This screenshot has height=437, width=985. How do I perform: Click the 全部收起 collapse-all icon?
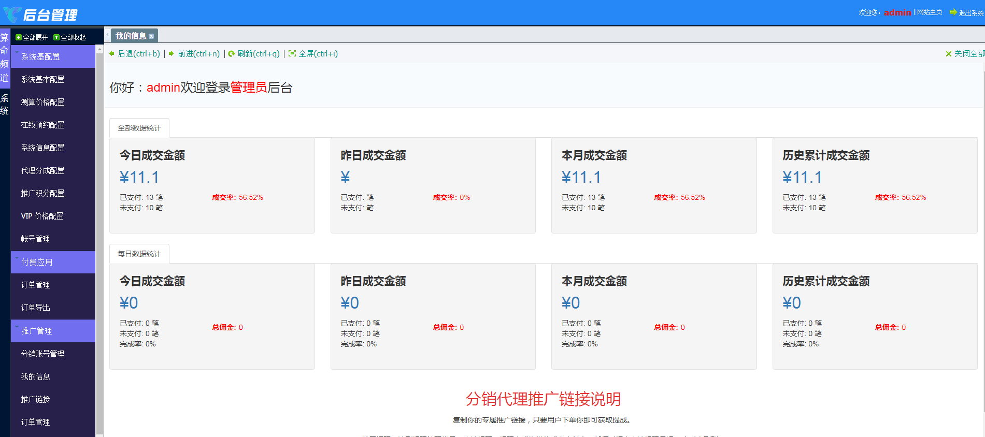tap(56, 37)
